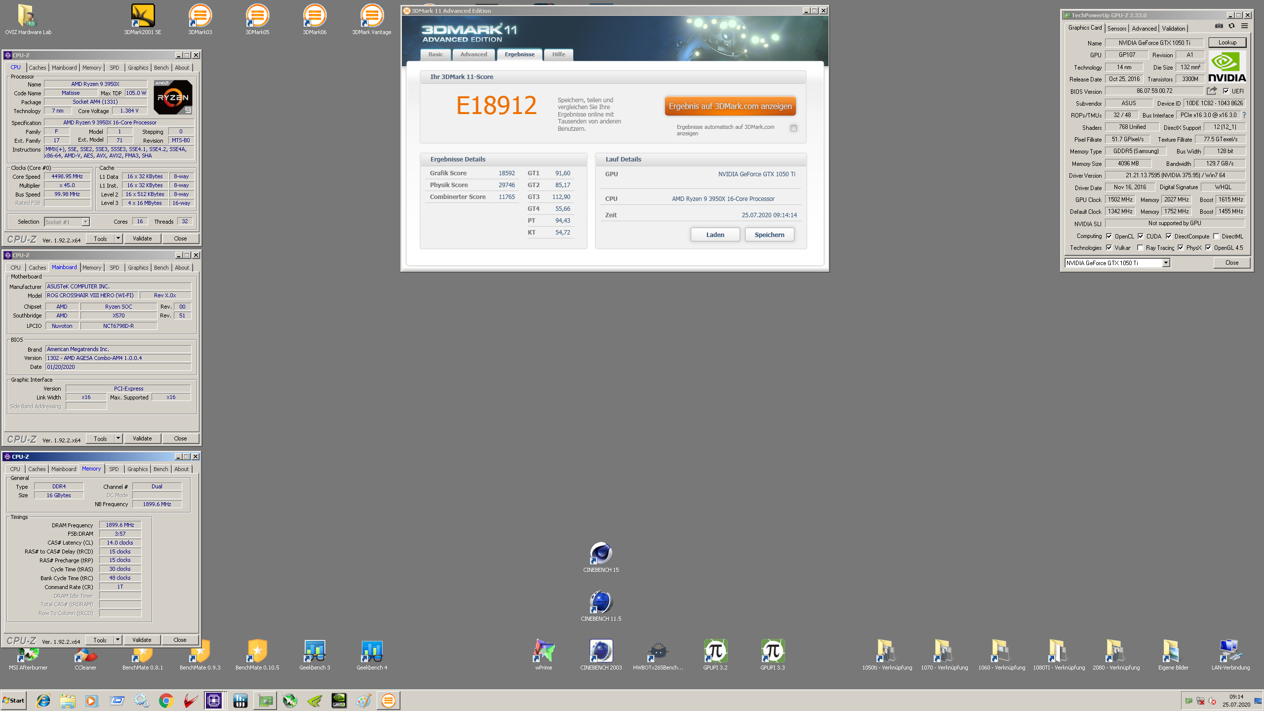1264x711 pixels.
Task: Open the OVIZ Hardware Lab folder
Action: [x=28, y=20]
